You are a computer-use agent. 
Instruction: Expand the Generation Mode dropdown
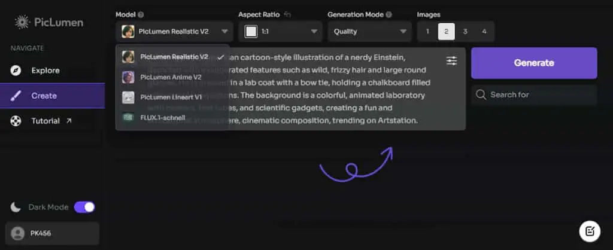tap(370, 32)
